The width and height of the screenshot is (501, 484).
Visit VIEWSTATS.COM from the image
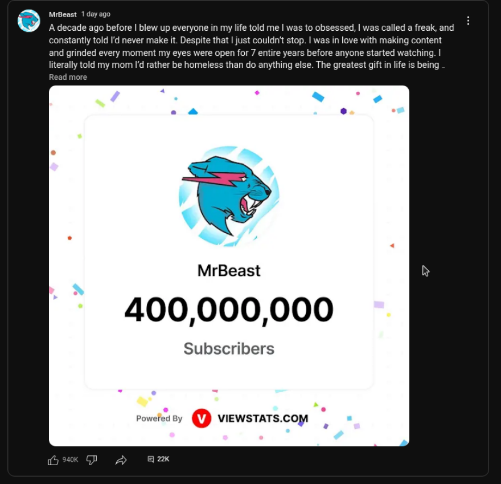(262, 418)
